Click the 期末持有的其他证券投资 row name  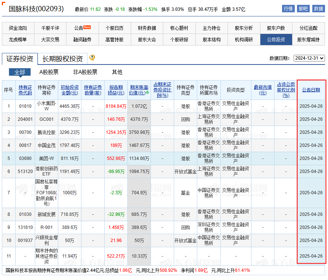pos(46,256)
